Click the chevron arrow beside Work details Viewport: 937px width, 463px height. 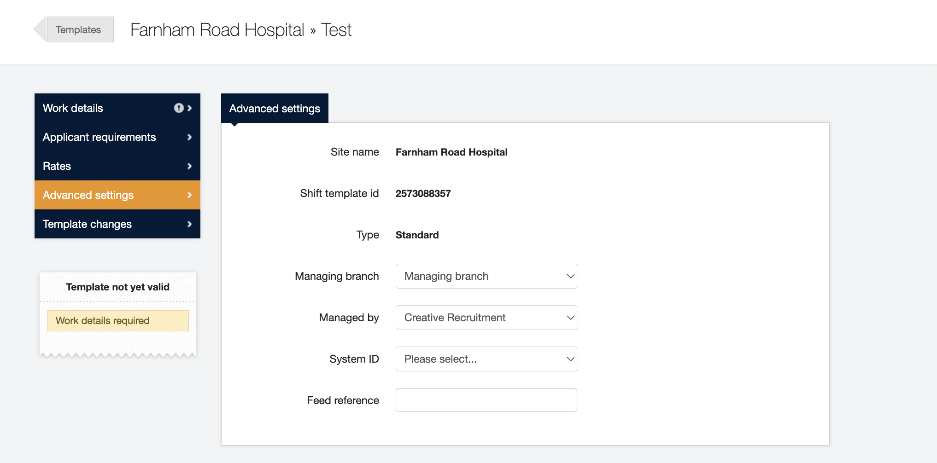click(x=189, y=108)
